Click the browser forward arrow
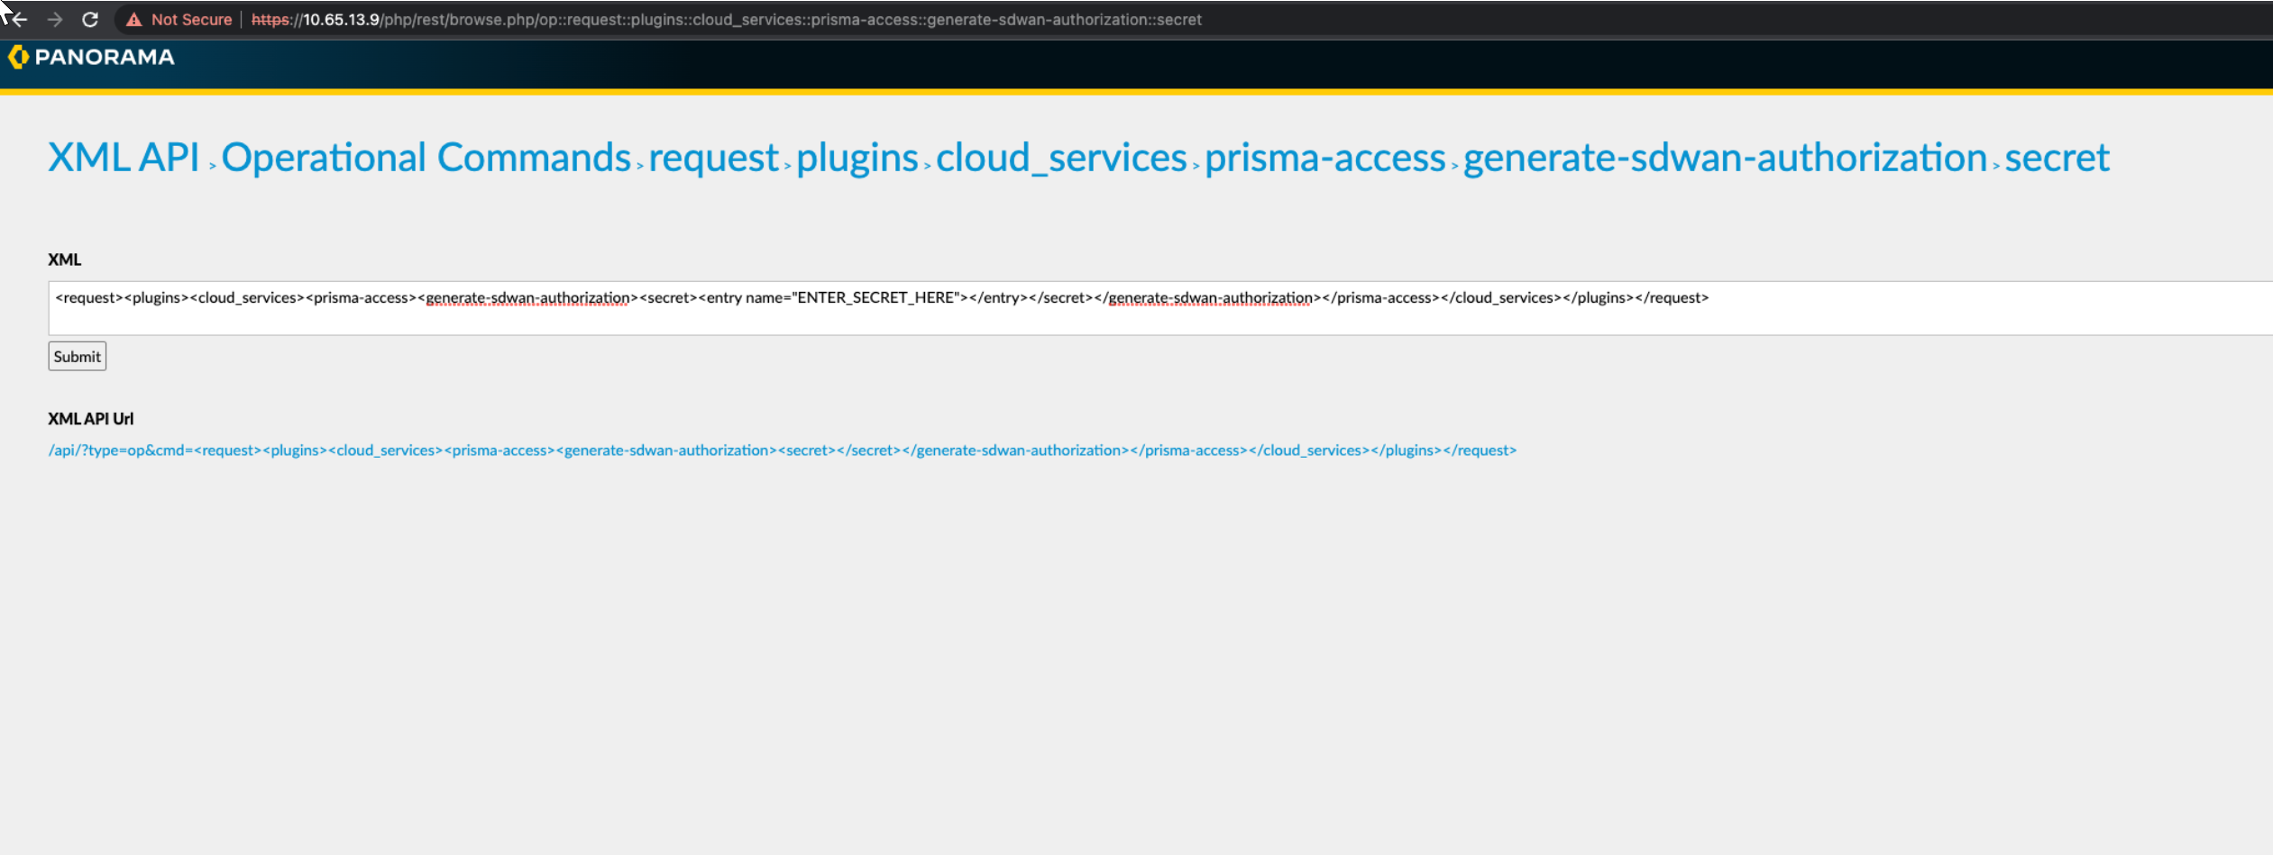2273x855 pixels. click(x=54, y=19)
